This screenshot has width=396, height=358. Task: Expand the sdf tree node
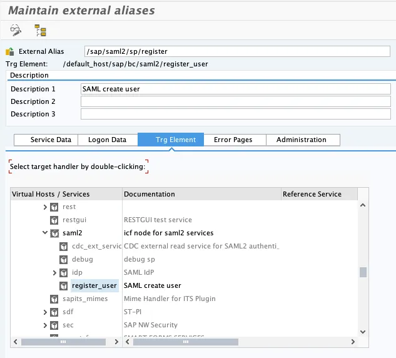click(45, 312)
